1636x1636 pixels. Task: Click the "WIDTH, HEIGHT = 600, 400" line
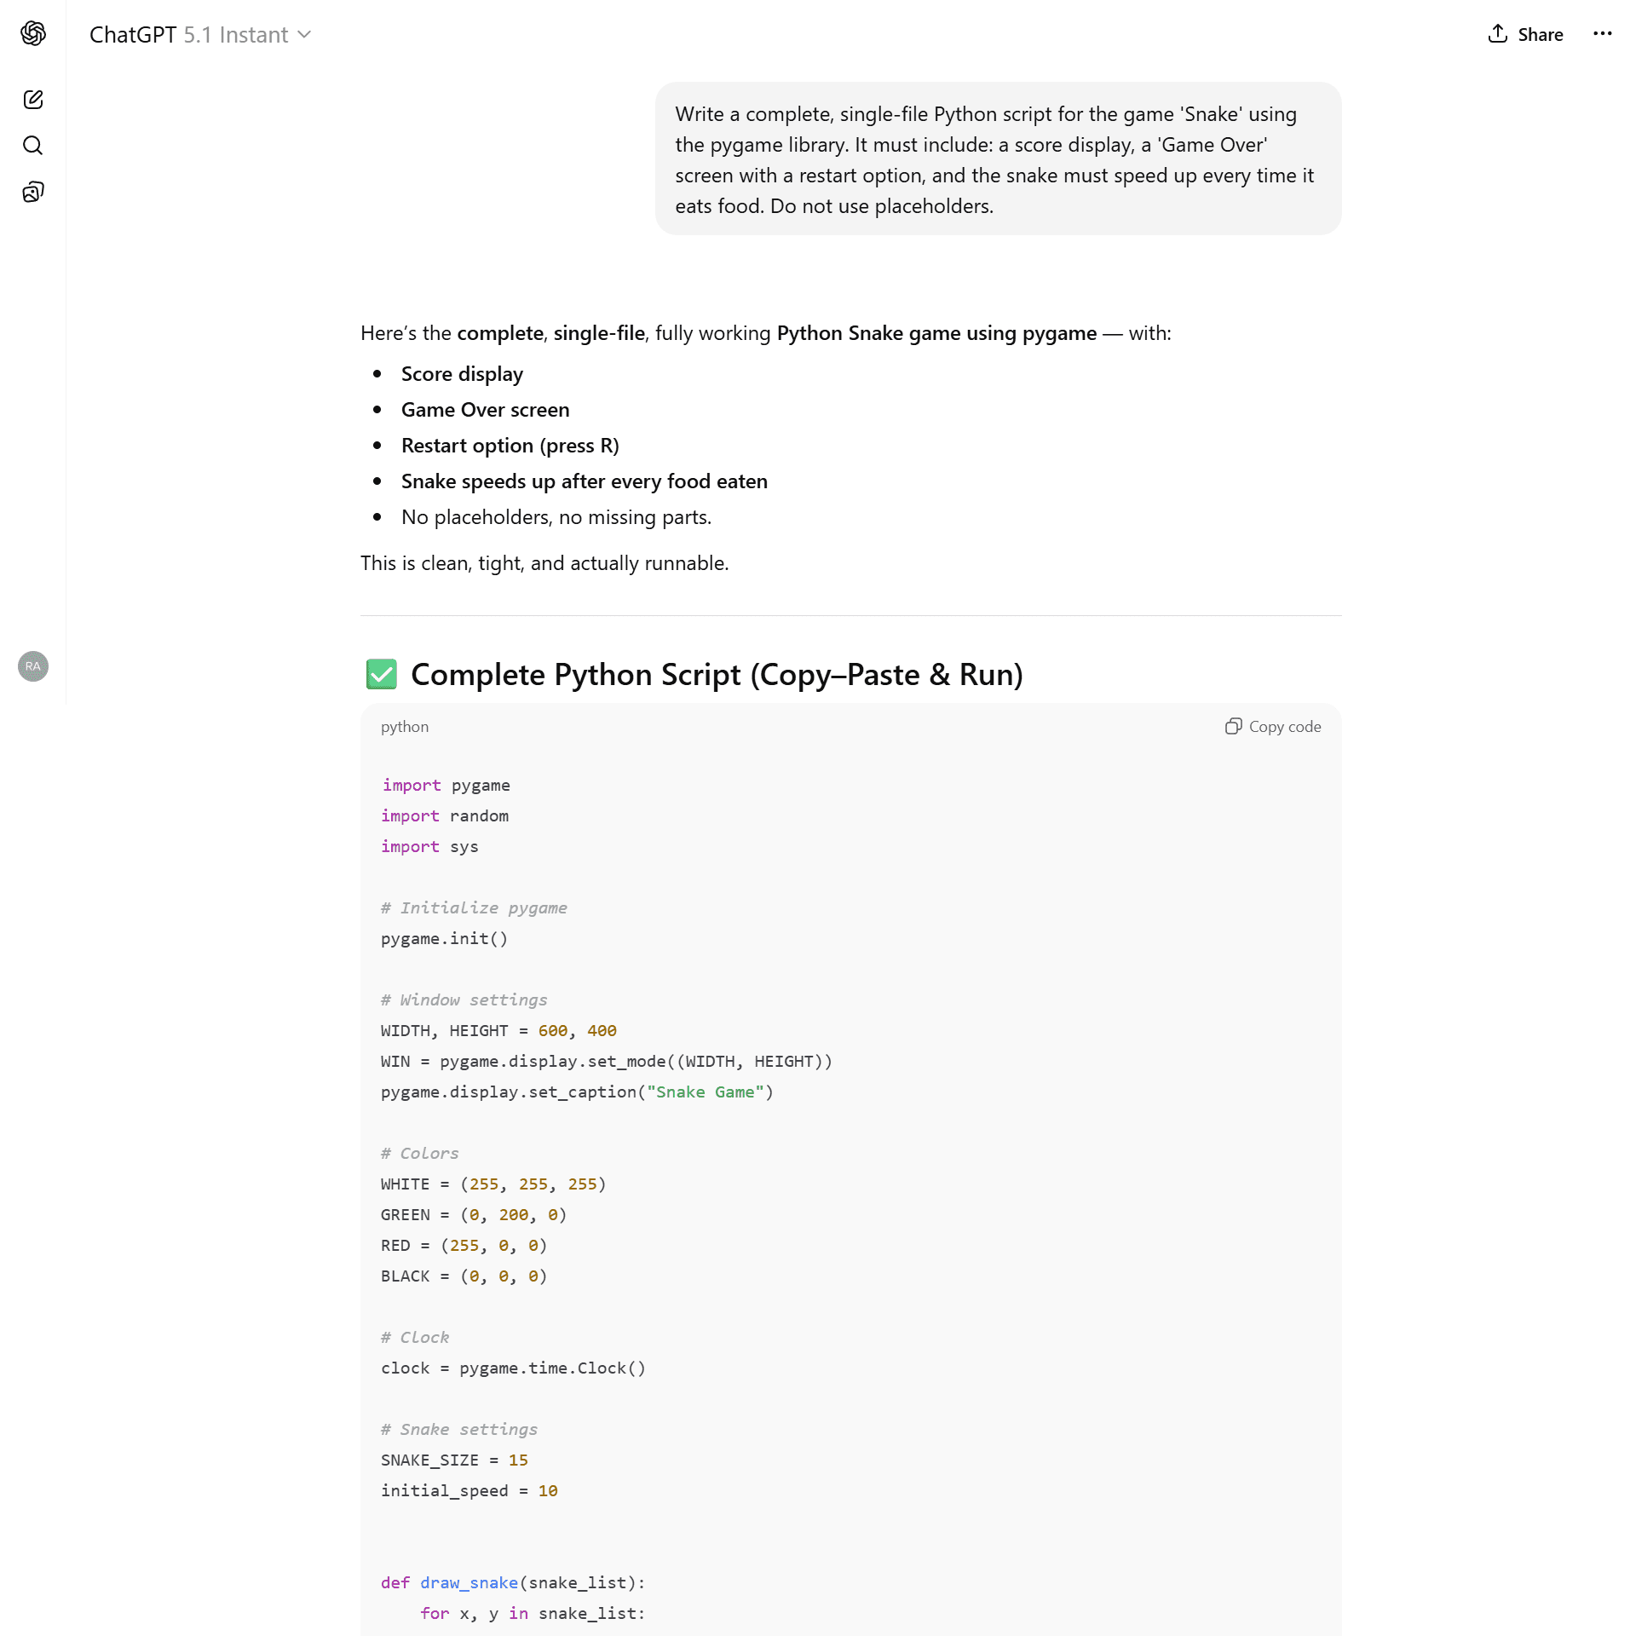point(498,1030)
